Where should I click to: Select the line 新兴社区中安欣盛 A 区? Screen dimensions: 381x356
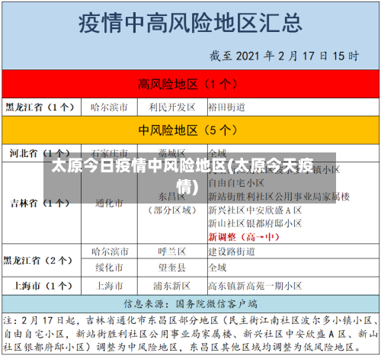[255, 210]
